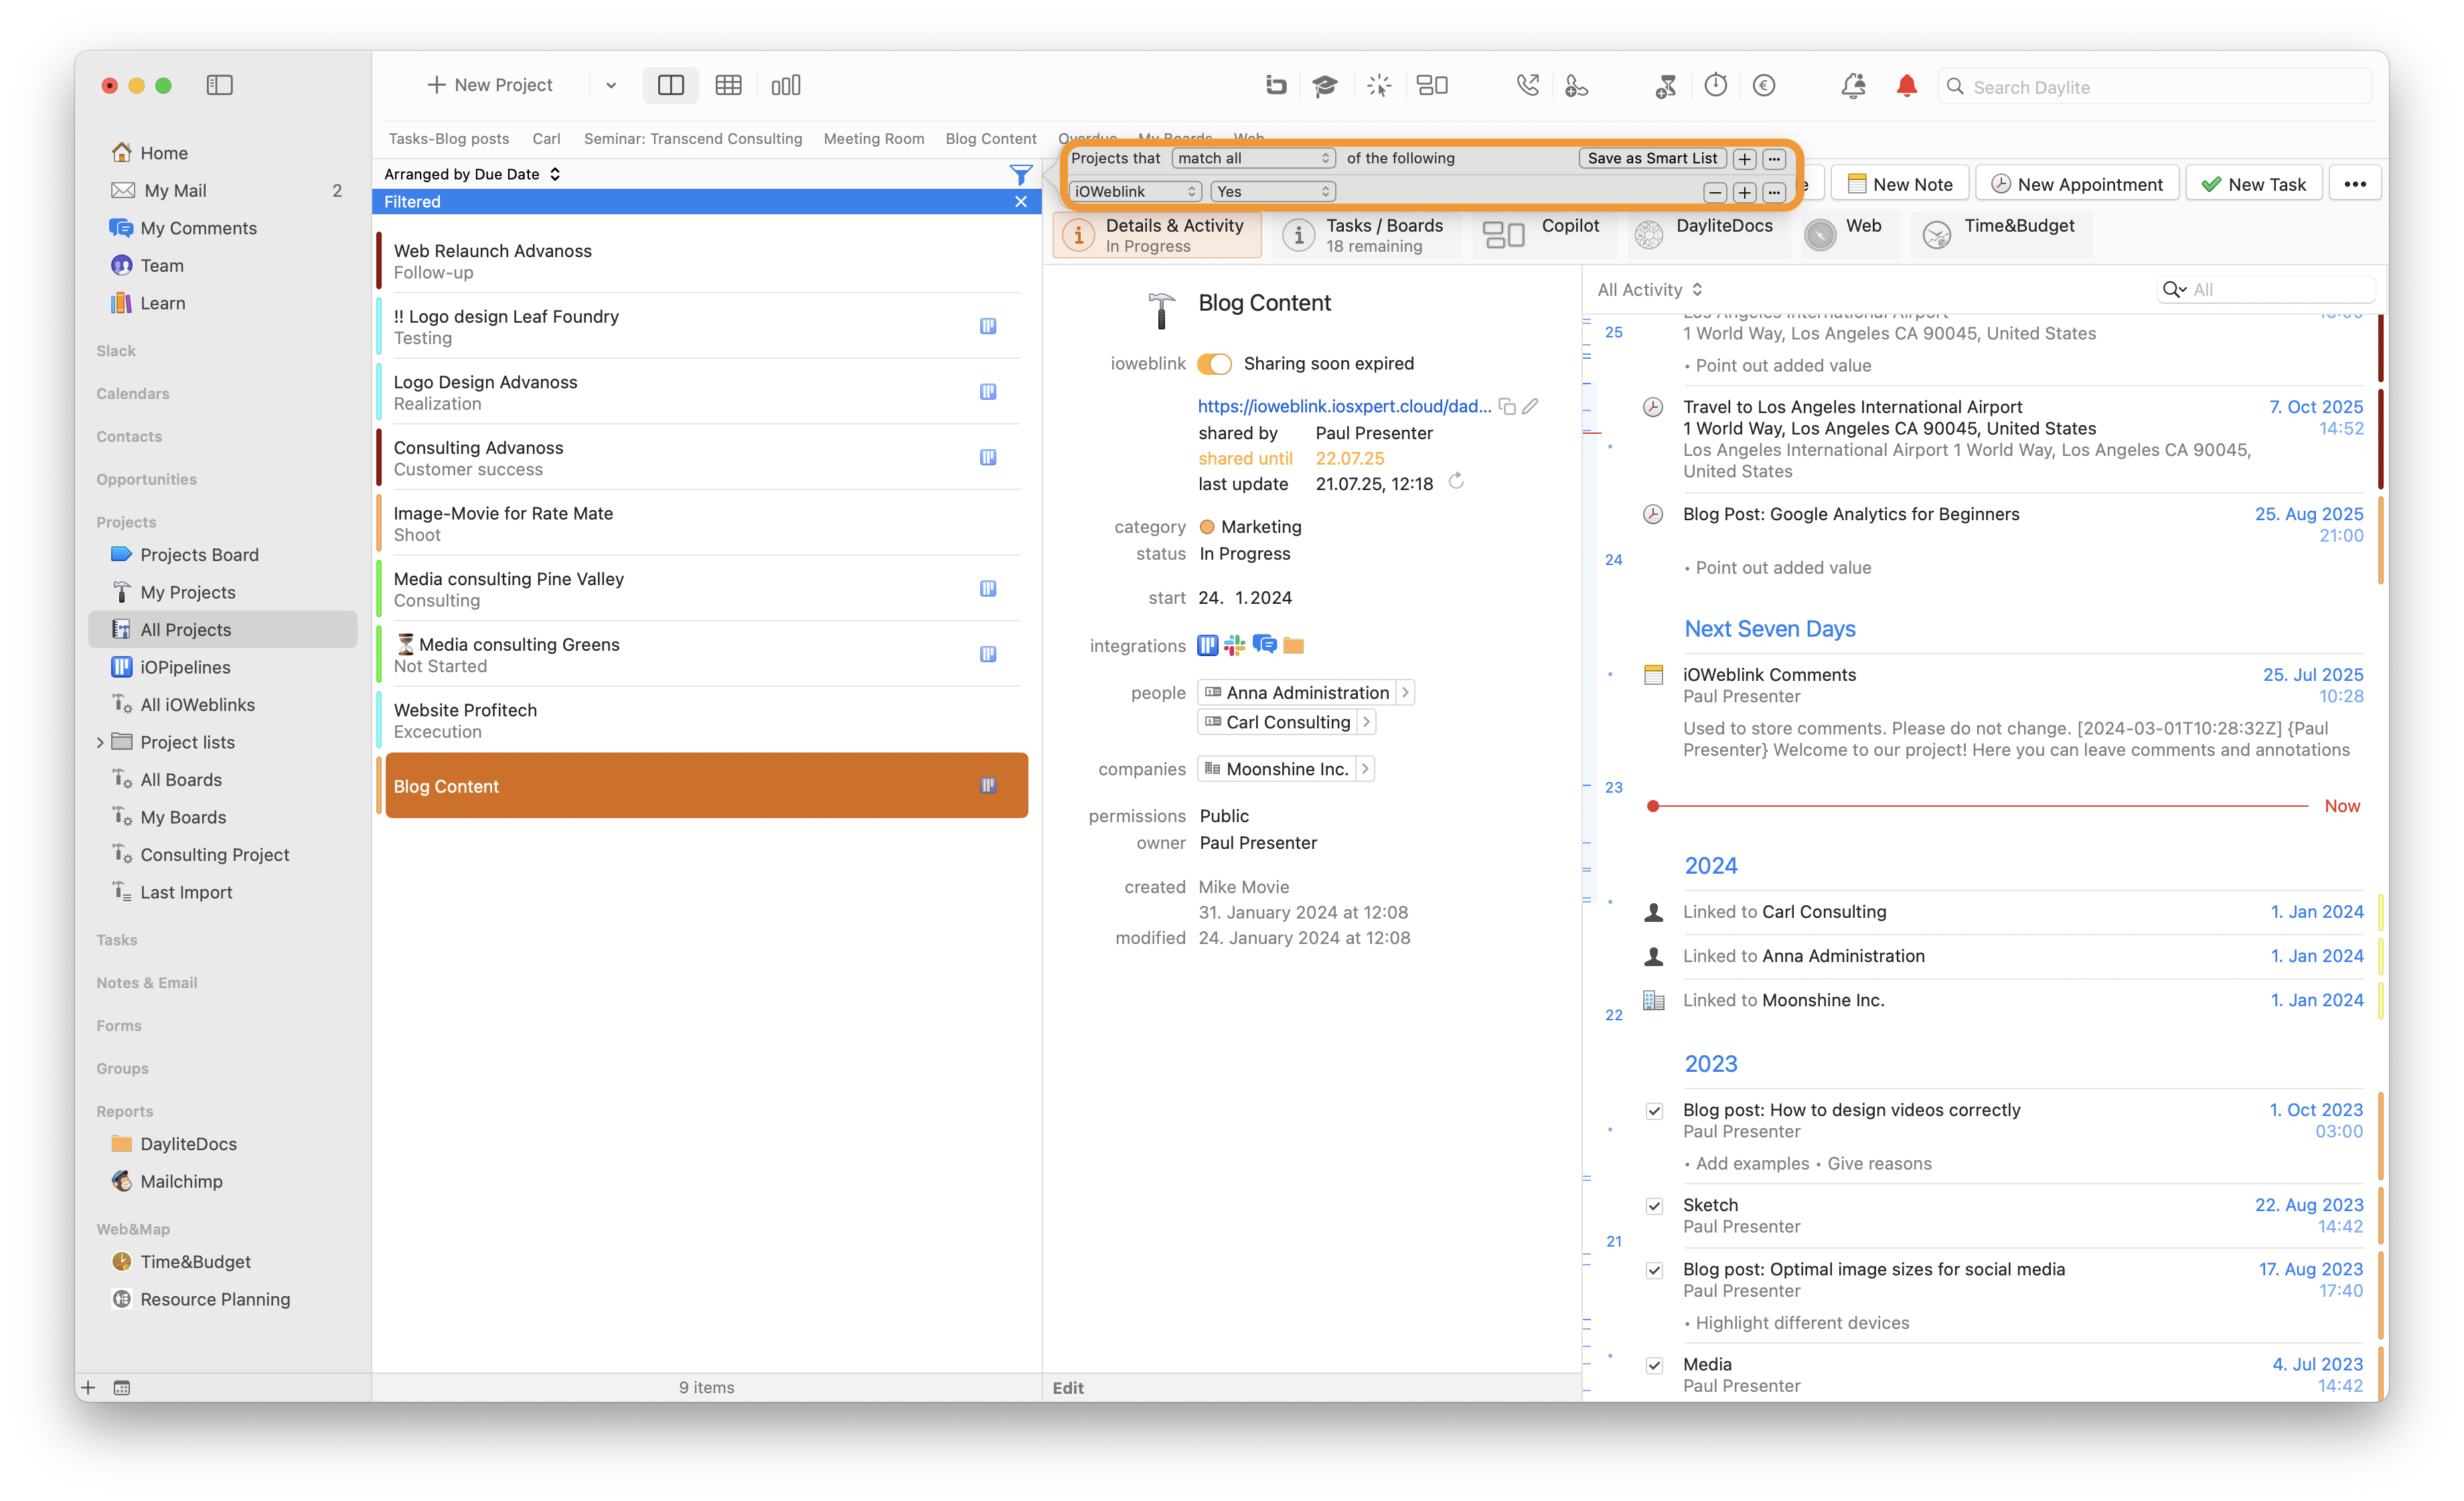Switch to Seminar: Transcend Consulting tab
This screenshot has height=1501, width=2464.
[x=693, y=138]
